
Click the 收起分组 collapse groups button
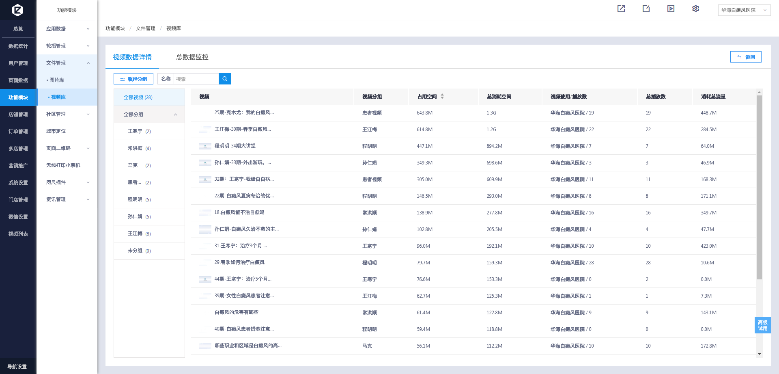[x=133, y=79]
